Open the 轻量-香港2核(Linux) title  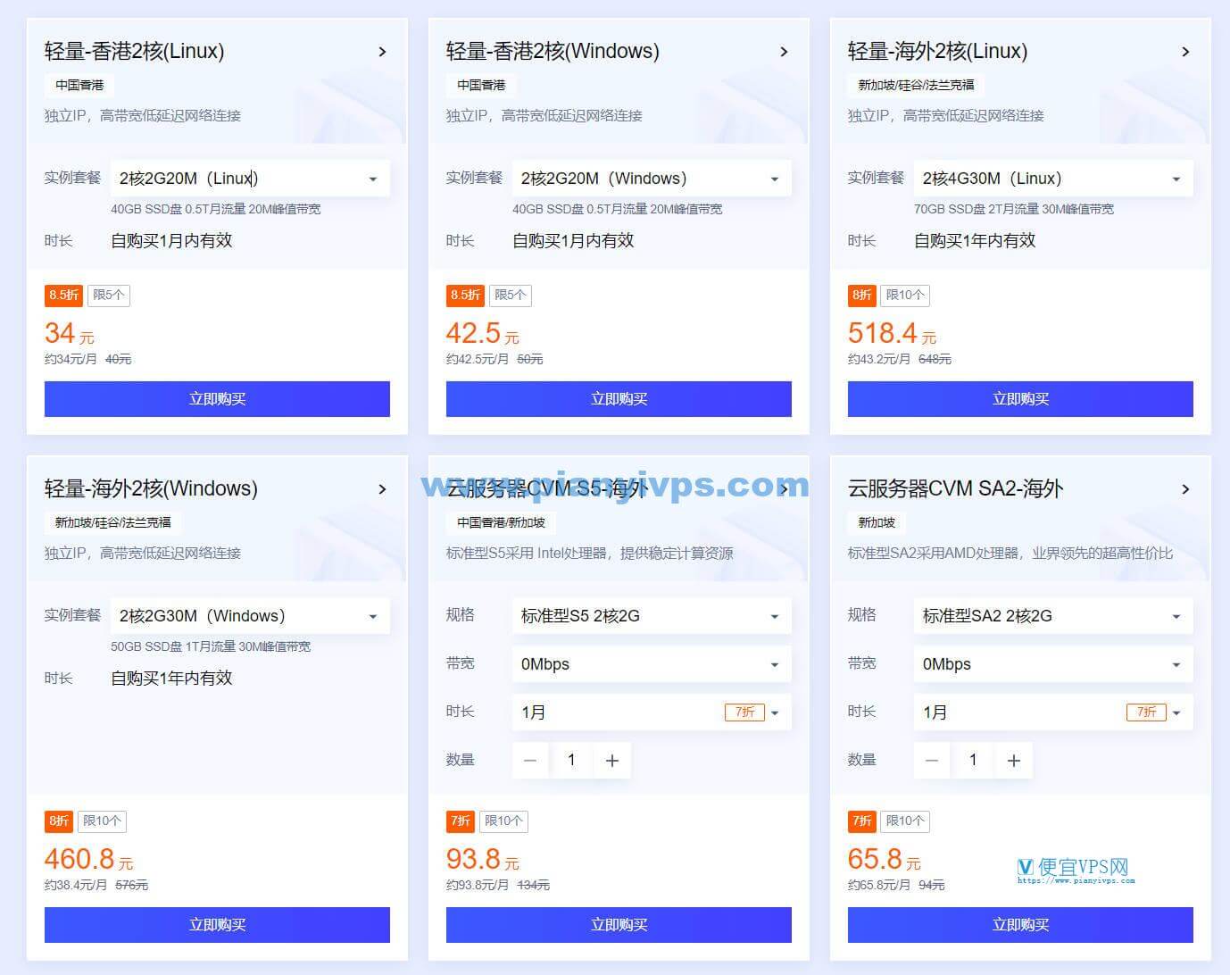[x=135, y=52]
